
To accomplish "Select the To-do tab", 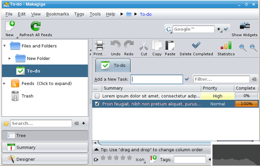I will coord(113,66).
